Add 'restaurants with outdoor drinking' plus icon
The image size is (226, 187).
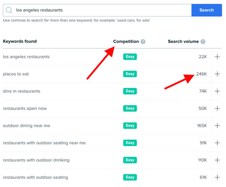217,160
